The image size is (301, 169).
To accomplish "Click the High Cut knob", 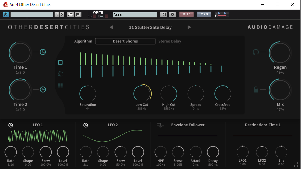I will tap(169, 94).
